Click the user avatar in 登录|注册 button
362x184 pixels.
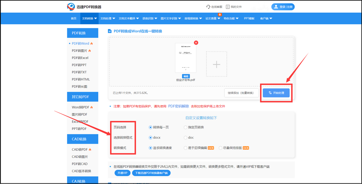click(276, 7)
